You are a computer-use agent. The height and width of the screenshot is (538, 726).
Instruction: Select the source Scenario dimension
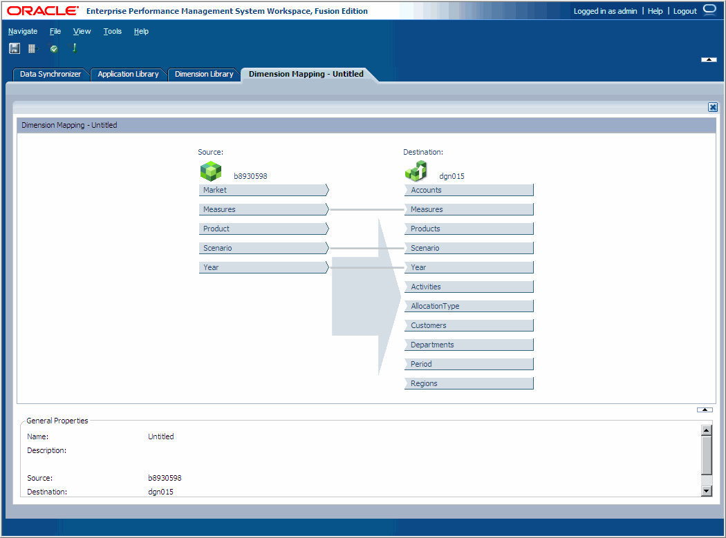(x=264, y=249)
